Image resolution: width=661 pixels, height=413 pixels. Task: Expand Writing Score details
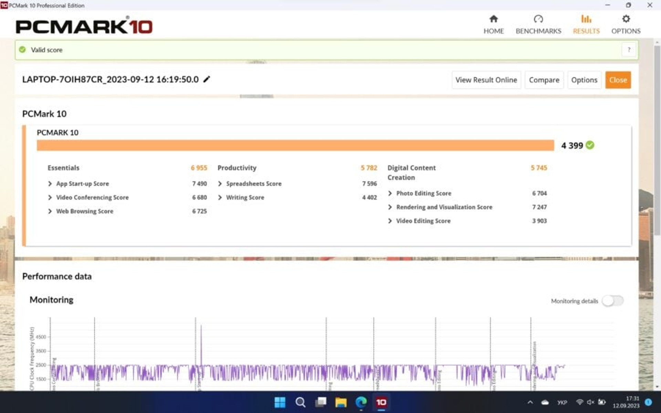click(220, 197)
